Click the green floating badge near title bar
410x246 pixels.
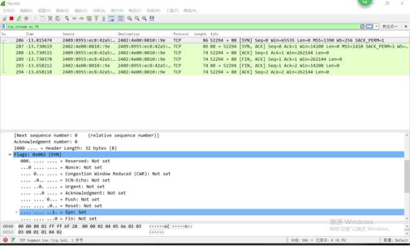(x=366, y=3)
